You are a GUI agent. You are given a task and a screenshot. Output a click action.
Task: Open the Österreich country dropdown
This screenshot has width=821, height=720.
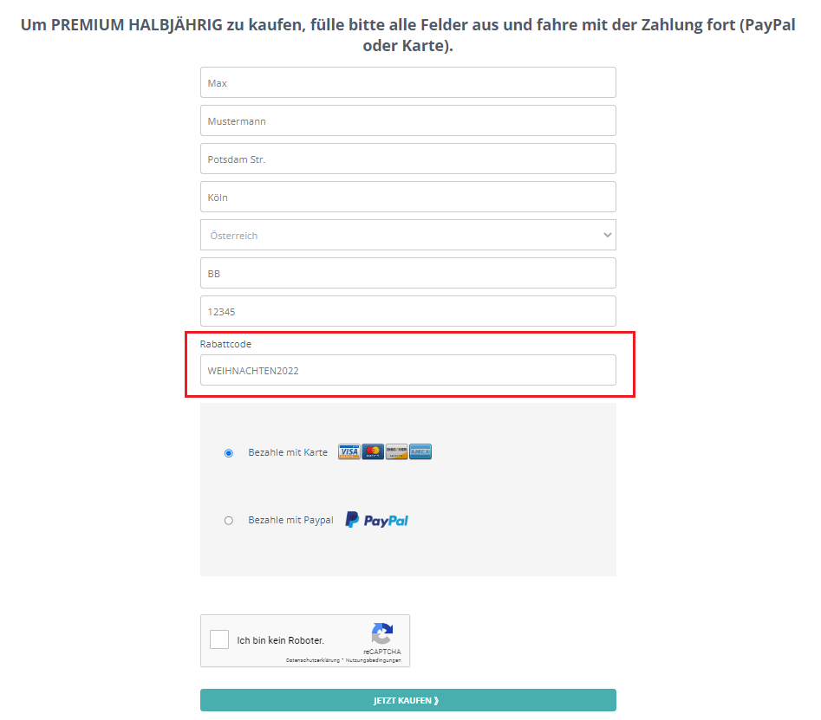[407, 235]
